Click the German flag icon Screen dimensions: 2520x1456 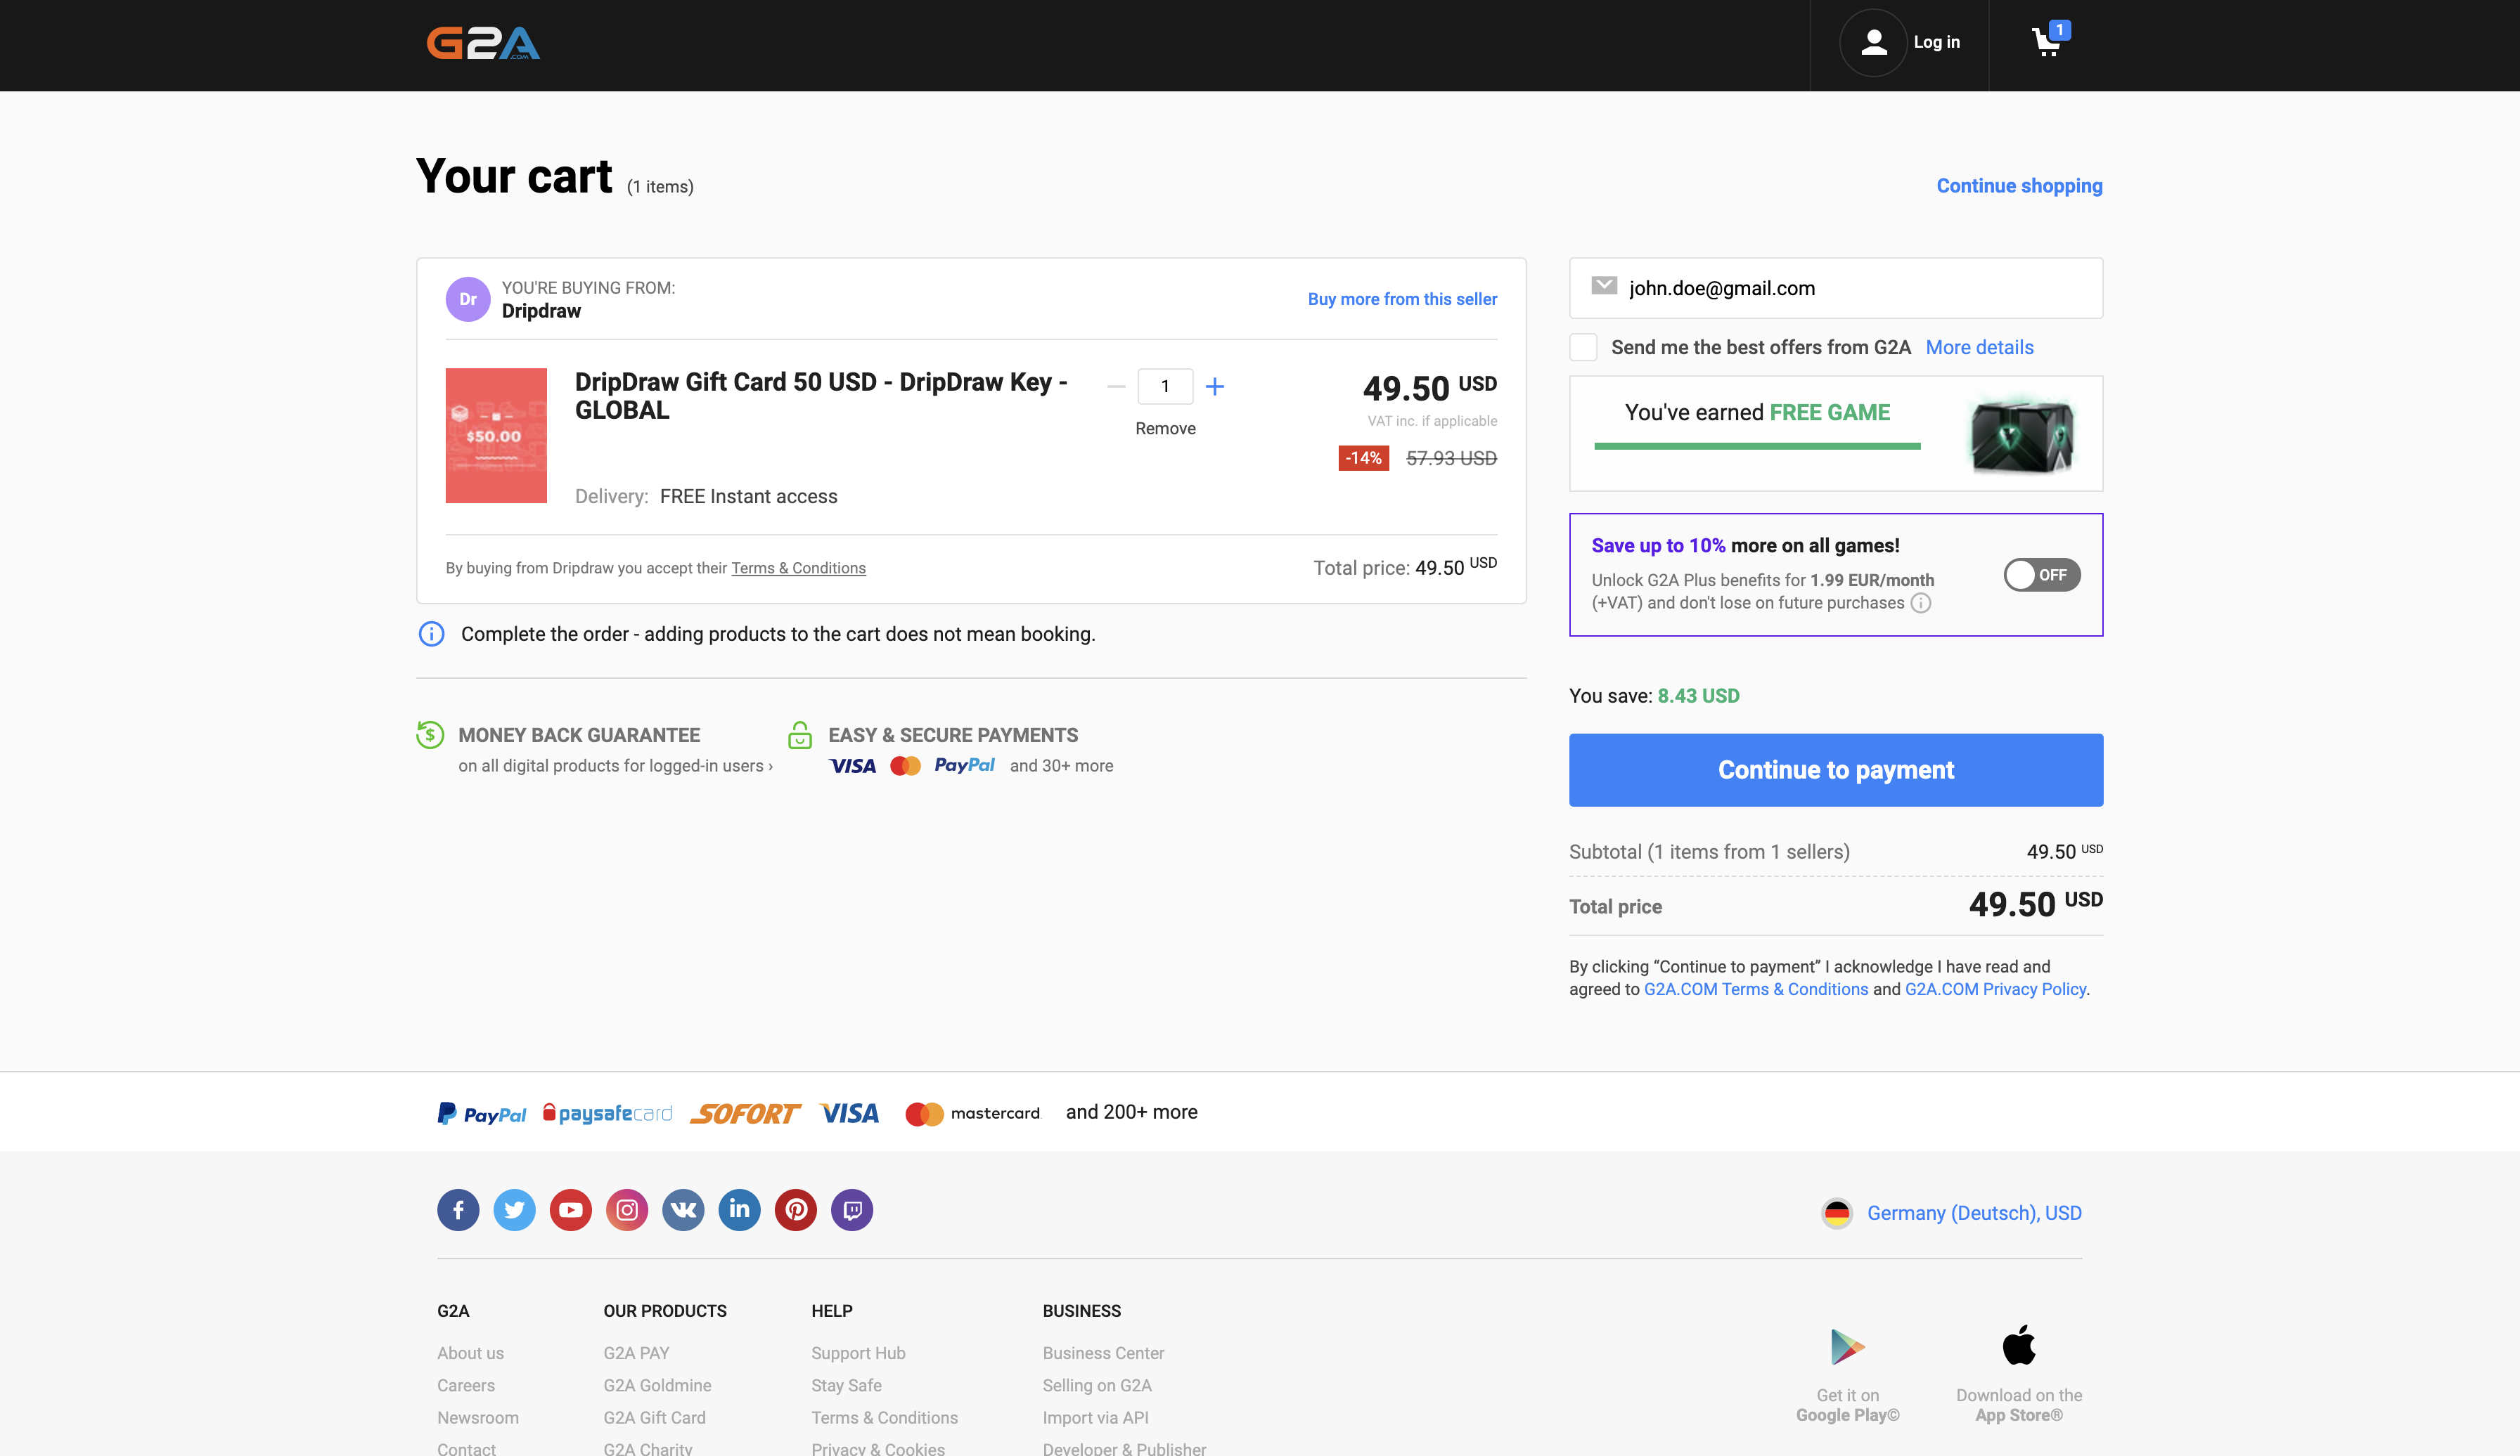click(x=1837, y=1213)
